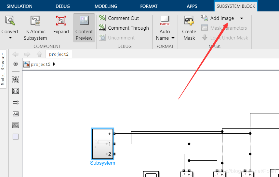Viewport: 279px width, 177px height.
Task: Expand the breadcrumb arrow after project2
Action: 54,64
